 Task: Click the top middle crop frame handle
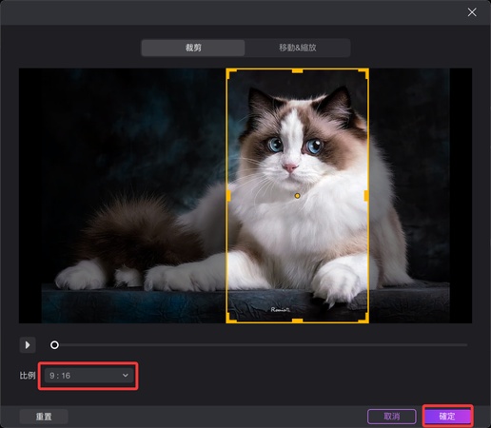[x=297, y=70]
